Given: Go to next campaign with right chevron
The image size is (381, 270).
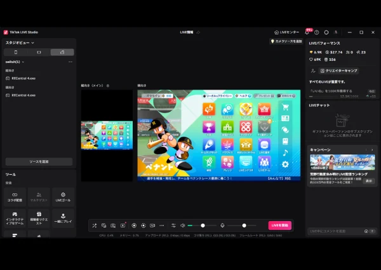Looking at the screenshot, I should tap(372, 150).
